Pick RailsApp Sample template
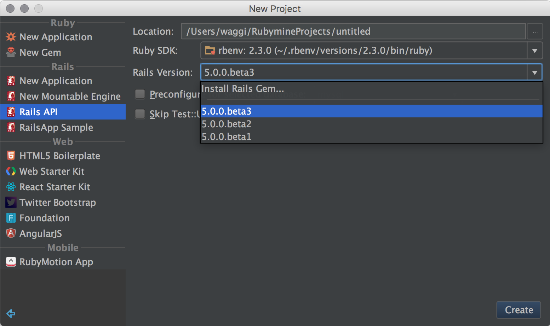 tap(63, 127)
